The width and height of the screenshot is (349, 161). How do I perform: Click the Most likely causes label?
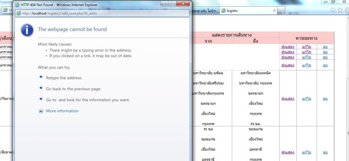[x=55, y=44]
